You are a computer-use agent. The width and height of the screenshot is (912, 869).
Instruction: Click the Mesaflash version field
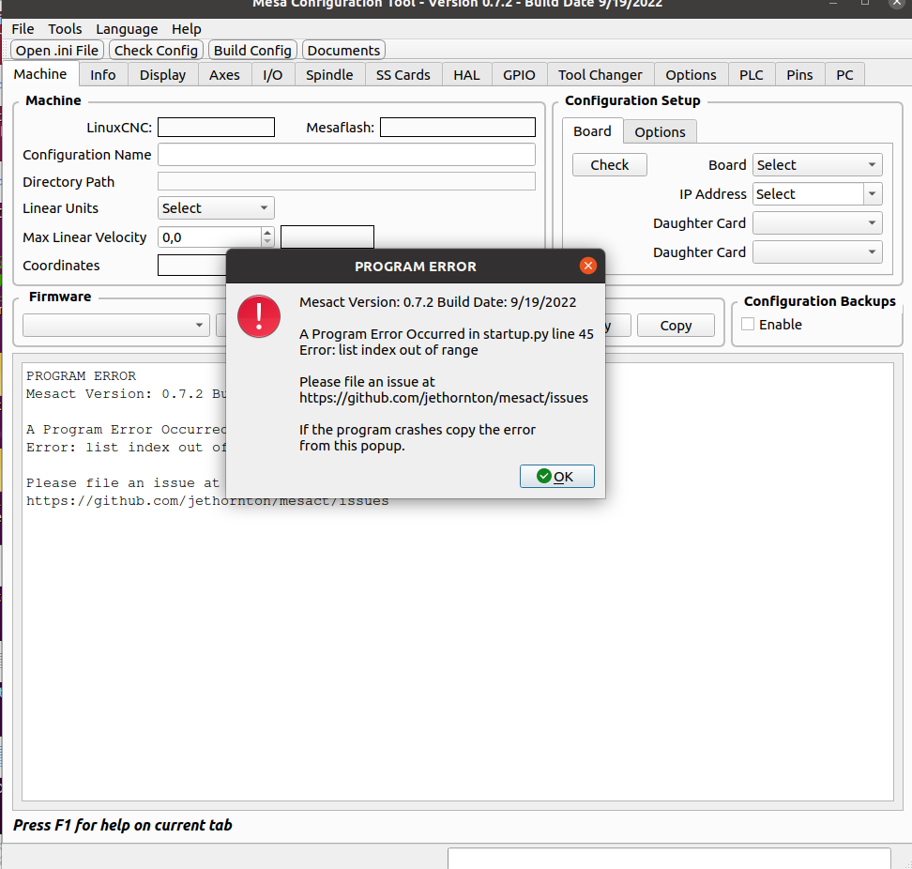[458, 127]
